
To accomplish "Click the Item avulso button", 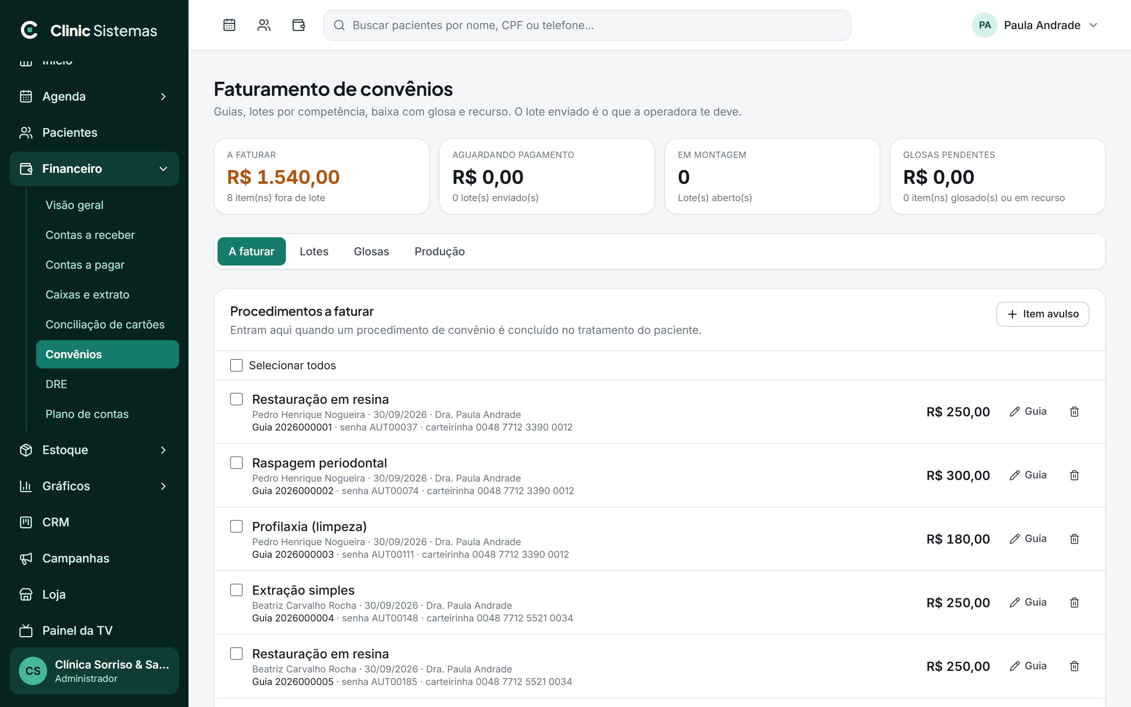I will [x=1042, y=314].
